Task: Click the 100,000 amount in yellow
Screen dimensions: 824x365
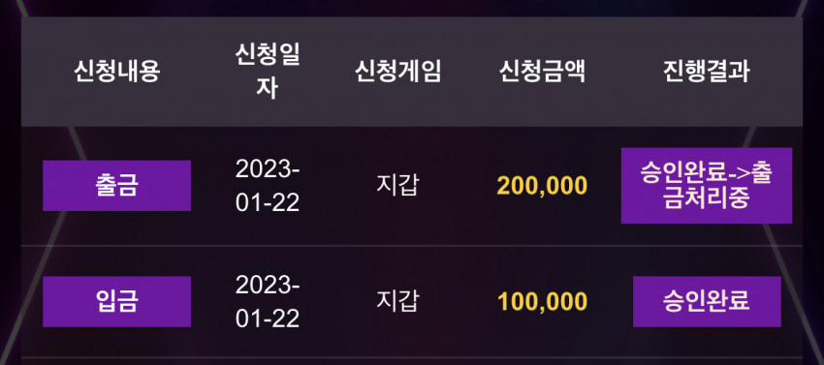Action: tap(542, 302)
